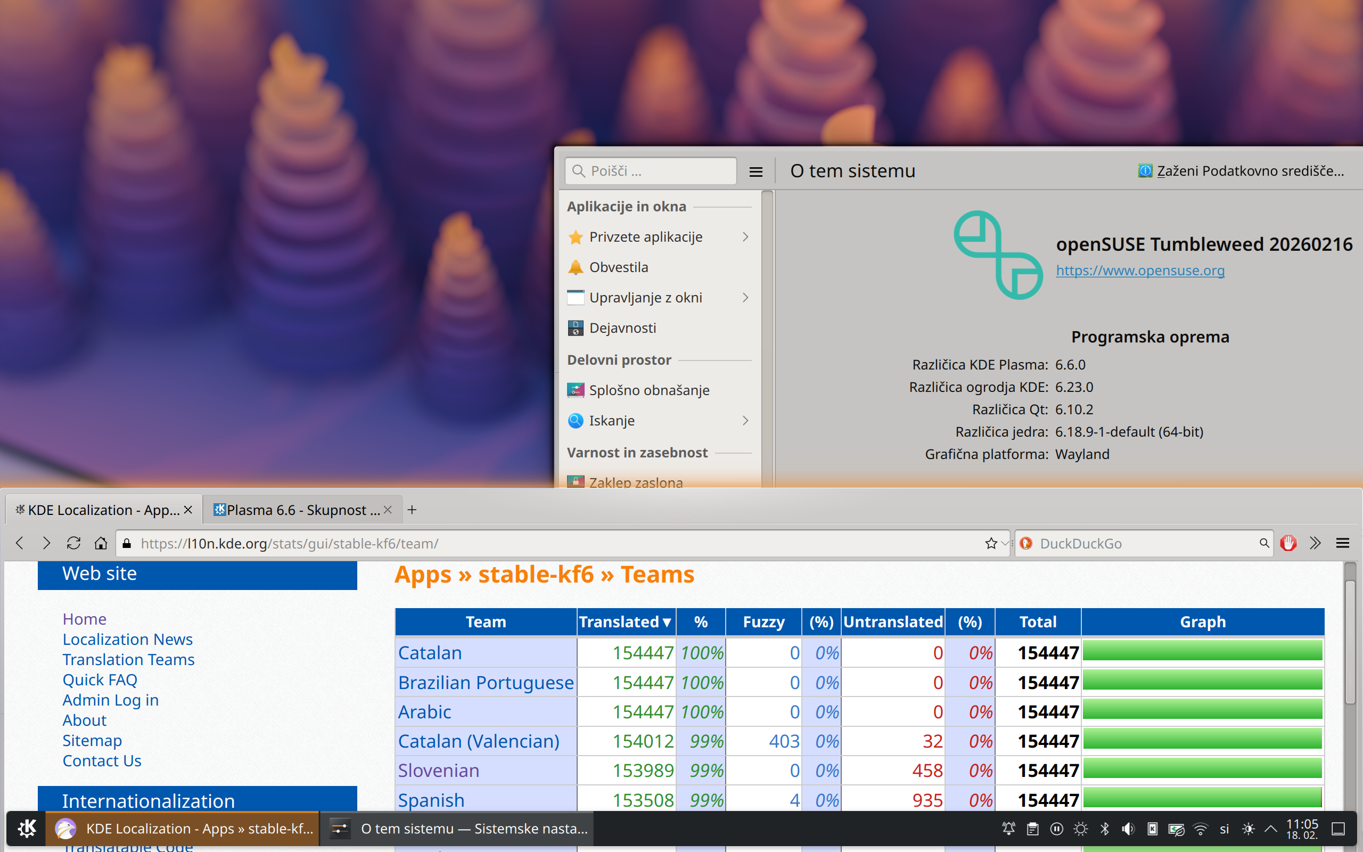Open the Wi-Fi network tray icon
This screenshot has width=1363, height=852.
1200,829
